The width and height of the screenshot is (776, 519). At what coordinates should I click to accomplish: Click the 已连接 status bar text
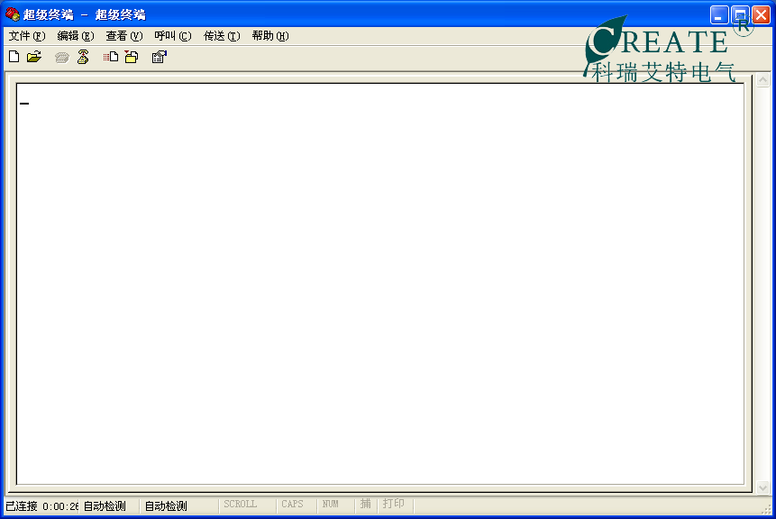(22, 506)
